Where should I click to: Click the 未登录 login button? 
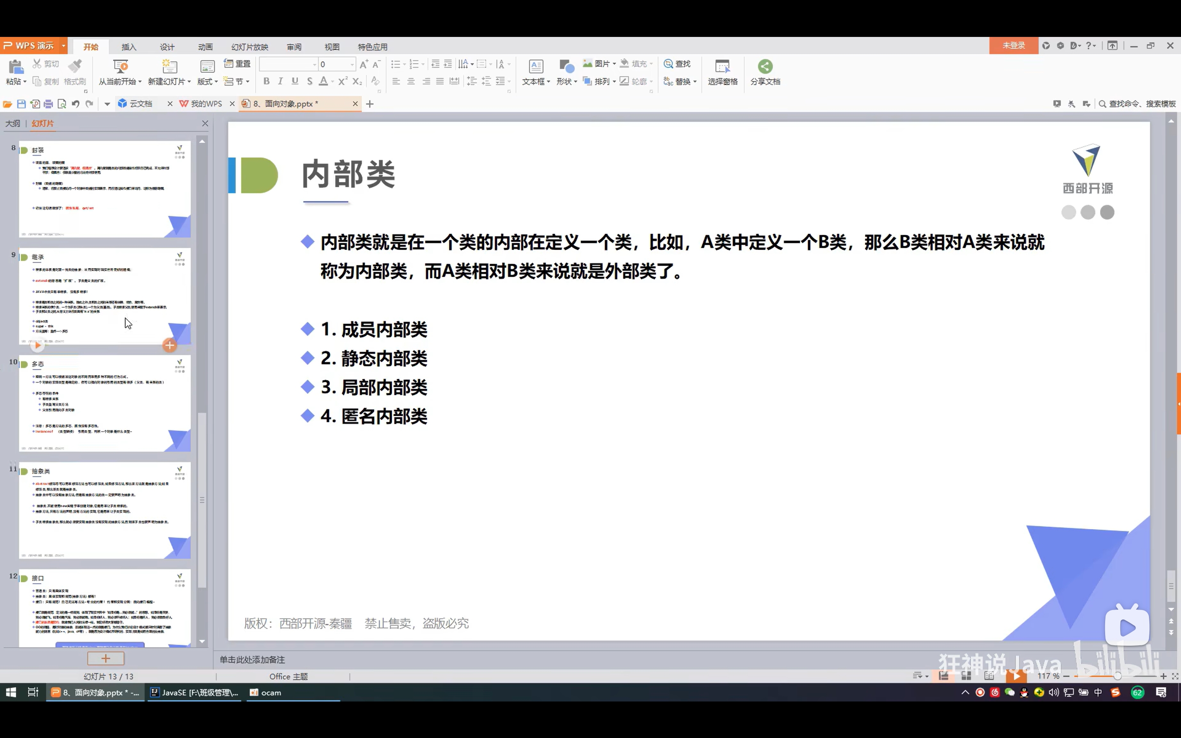pos(1013,46)
